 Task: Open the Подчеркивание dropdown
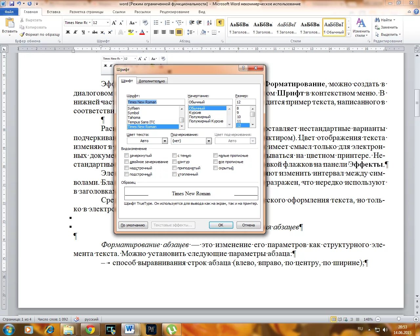click(209, 141)
